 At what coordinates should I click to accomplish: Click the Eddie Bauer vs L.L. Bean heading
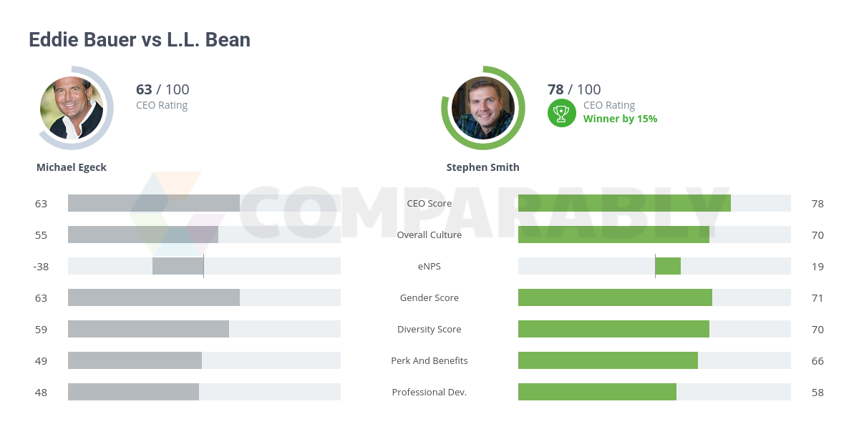[x=140, y=39]
